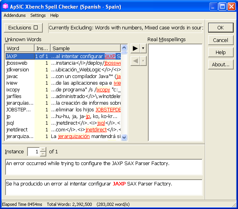Open the dropdown beside the move-left arrow
This screenshot has height=209, width=238.
pyautogui.click(x=143, y=61)
